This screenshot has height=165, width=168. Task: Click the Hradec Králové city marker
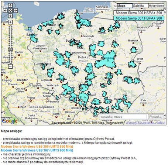(47, 99)
